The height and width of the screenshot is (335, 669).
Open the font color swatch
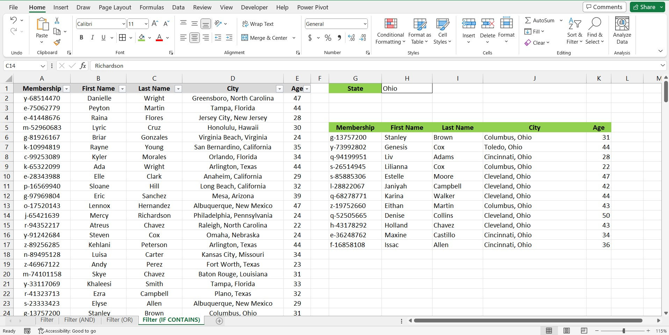click(159, 37)
